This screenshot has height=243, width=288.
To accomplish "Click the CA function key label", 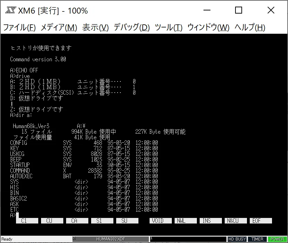I will [77, 221].
